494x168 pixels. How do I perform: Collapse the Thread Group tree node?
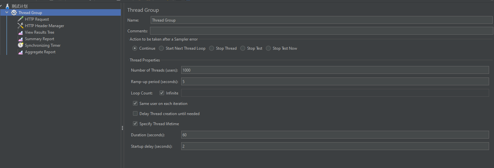7,13
